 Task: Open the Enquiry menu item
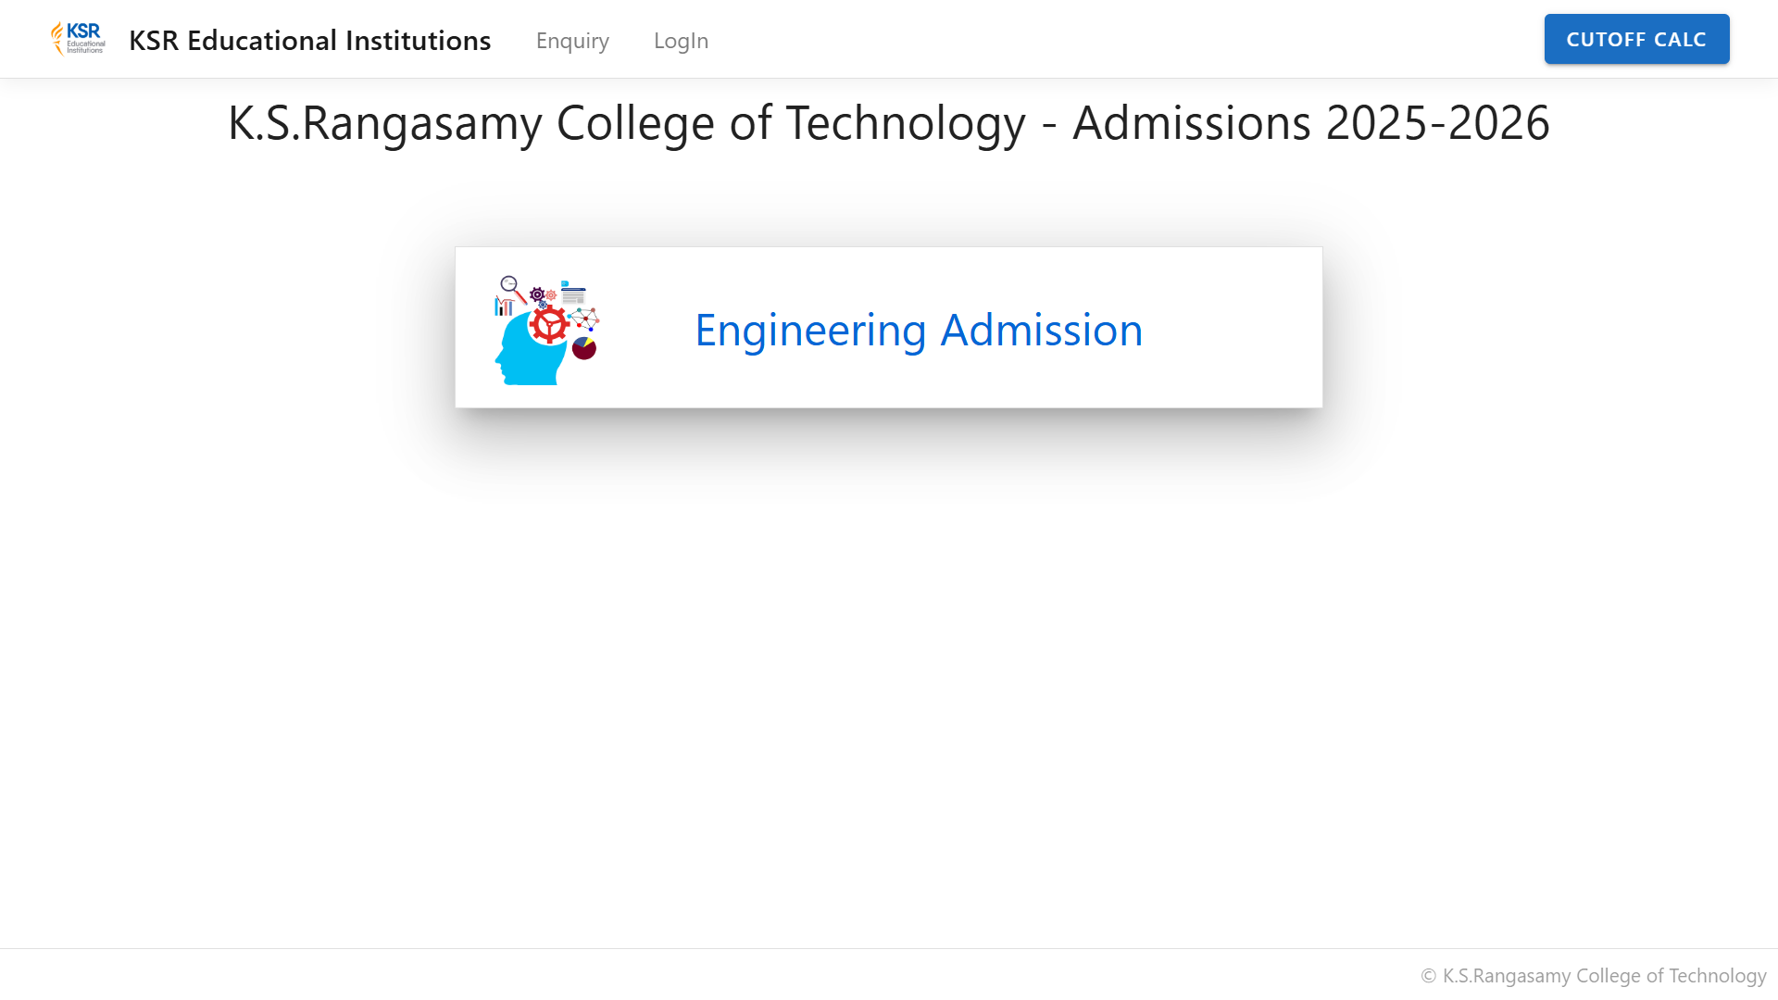coord(572,40)
